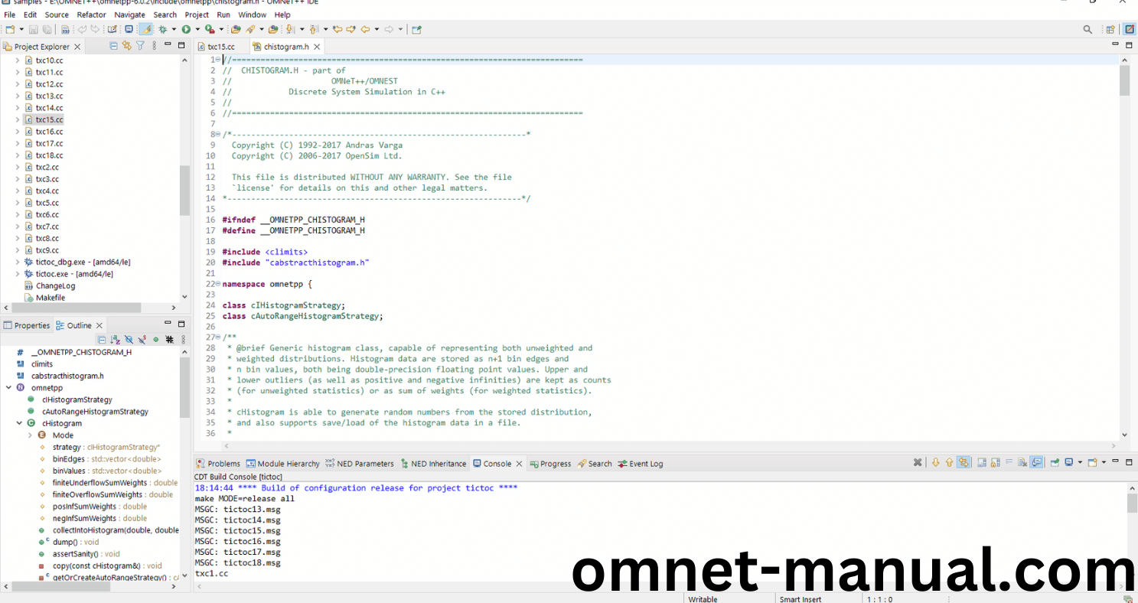The width and height of the screenshot is (1138, 603).
Task: Click the Debug bug icon in toolbar
Action: (162, 29)
